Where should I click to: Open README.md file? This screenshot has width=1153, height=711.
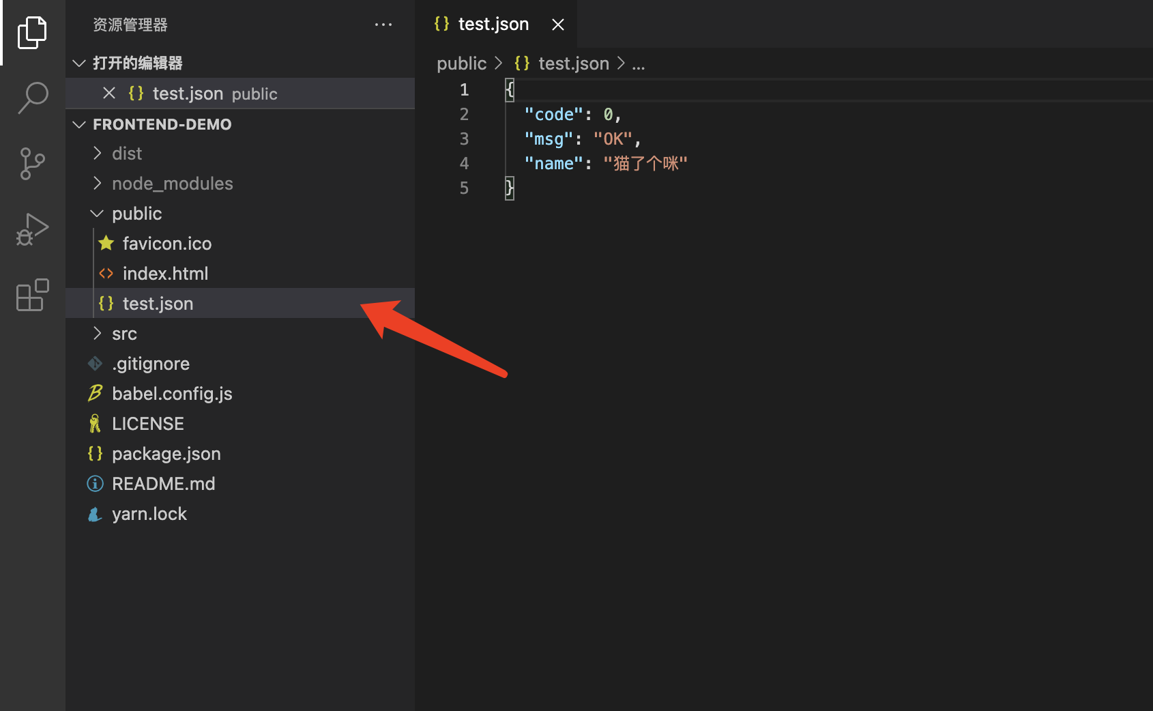pos(240,484)
